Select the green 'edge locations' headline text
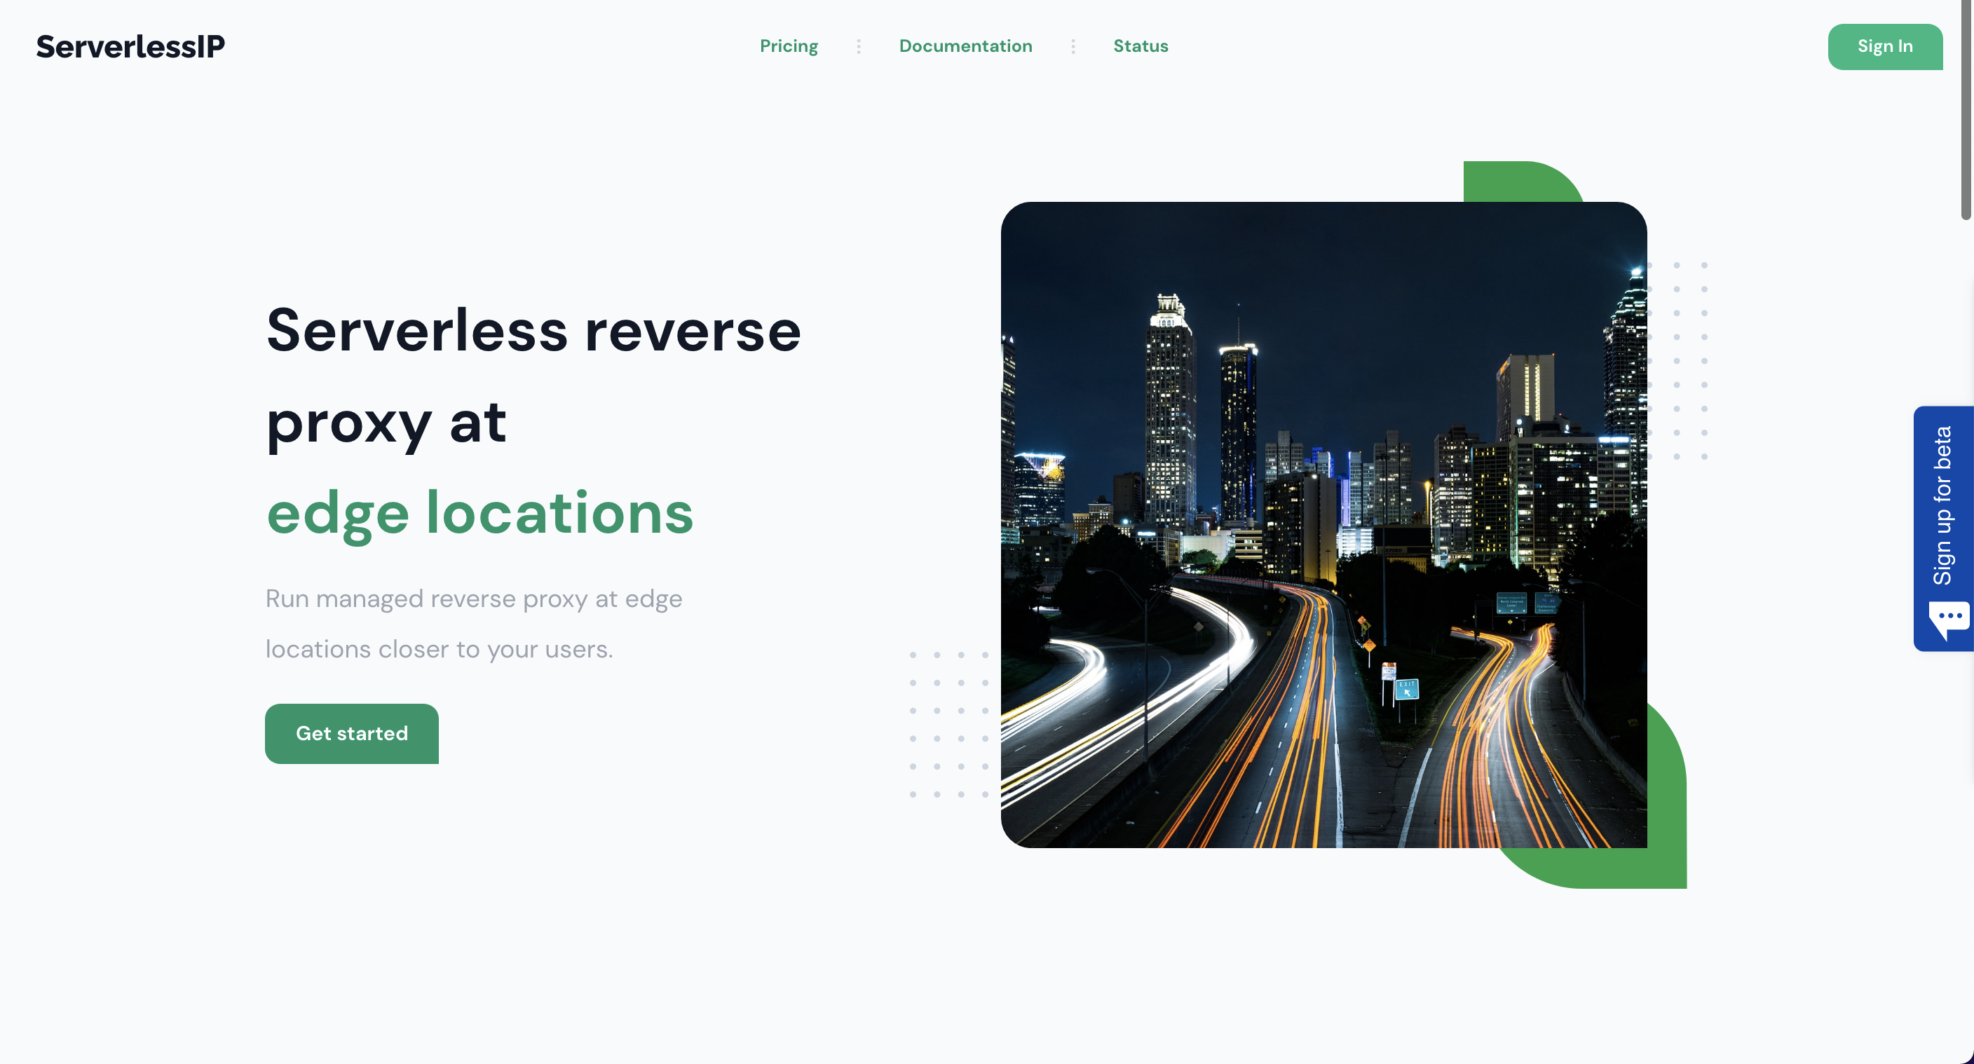The image size is (1974, 1064). click(x=479, y=513)
